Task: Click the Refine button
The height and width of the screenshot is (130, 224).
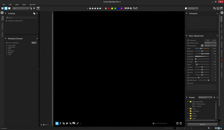Action: point(34,42)
